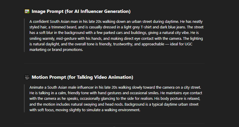Click the text 'marketing or brand promotions.'
The width and height of the screenshot is (239, 127).
(x=56, y=50)
